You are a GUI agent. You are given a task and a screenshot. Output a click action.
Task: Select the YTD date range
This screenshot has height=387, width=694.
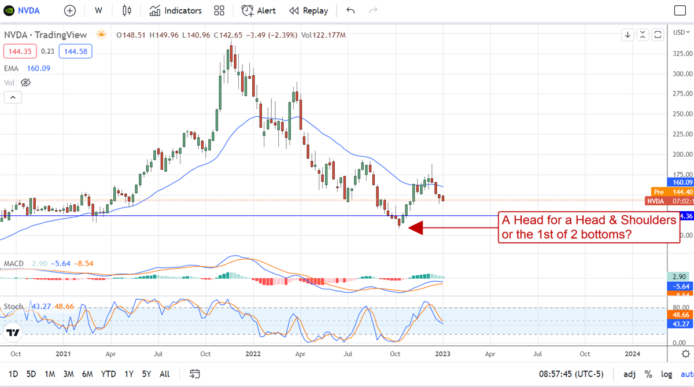pyautogui.click(x=108, y=374)
